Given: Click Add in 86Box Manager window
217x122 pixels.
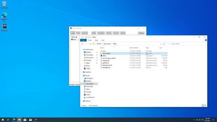Looking at the screenshot, I should (x=73, y=33).
